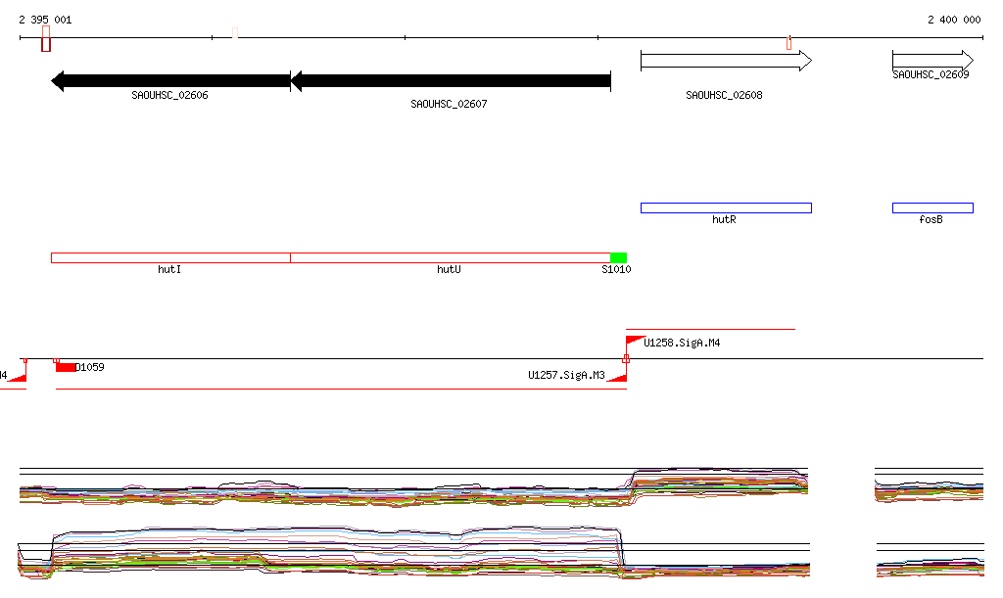This screenshot has height=598, width=1003.
Task: Click the fosB annotation box
Action: [931, 207]
